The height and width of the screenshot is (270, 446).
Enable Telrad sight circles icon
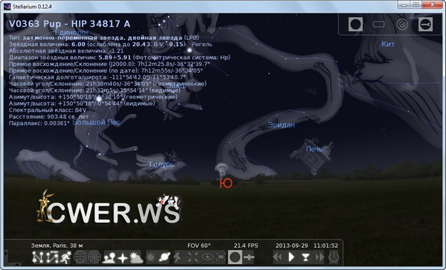[x=402, y=24]
